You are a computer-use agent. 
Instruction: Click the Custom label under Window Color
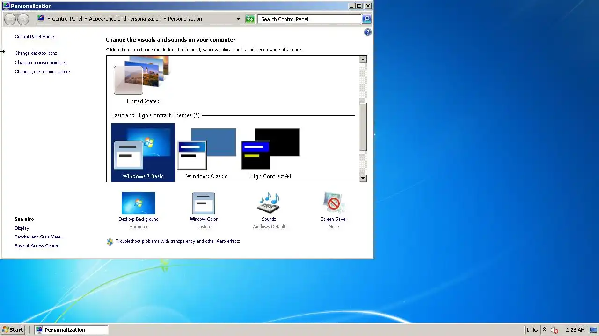(x=204, y=227)
